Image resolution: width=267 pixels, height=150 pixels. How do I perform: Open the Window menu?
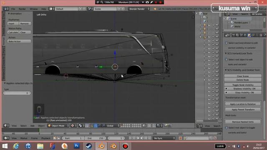click(x=34, y=9)
